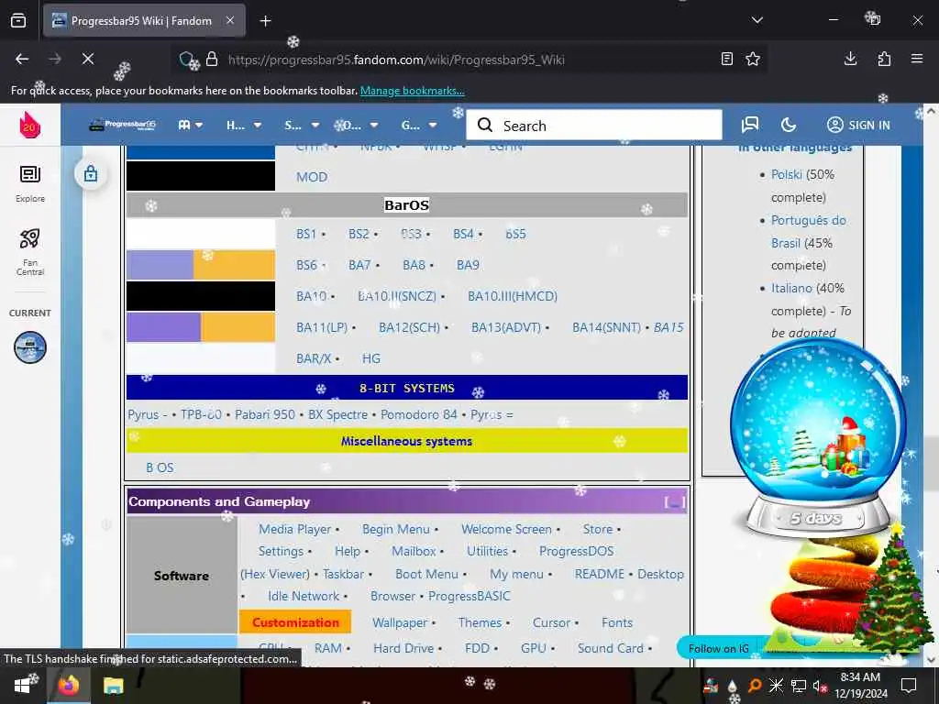939x704 pixels.
Task: Open the BAR/X link
Action: (314, 358)
